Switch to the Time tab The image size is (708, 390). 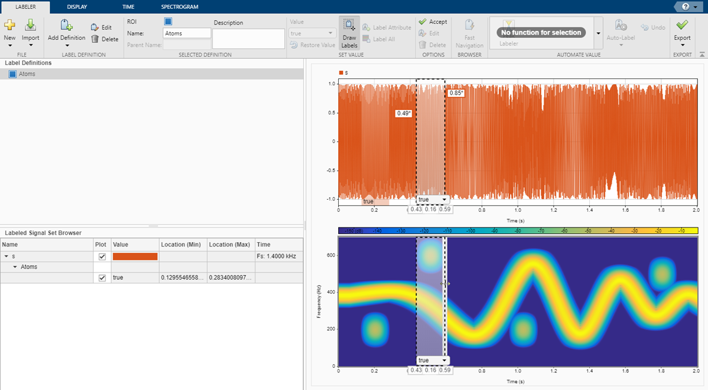128,7
